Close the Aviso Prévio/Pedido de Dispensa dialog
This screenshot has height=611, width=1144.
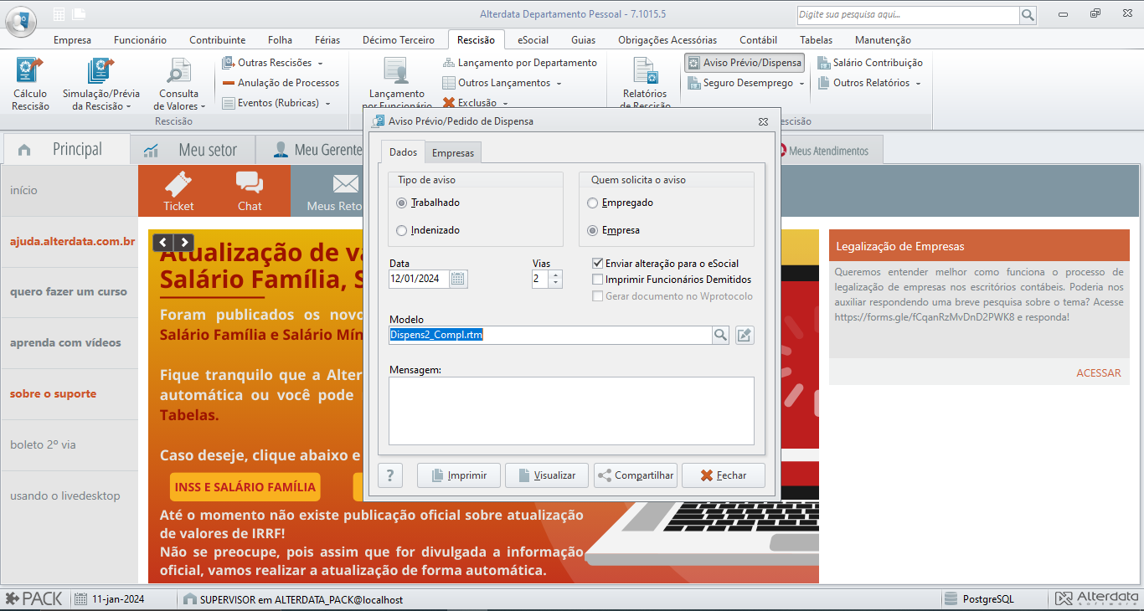pyautogui.click(x=763, y=121)
